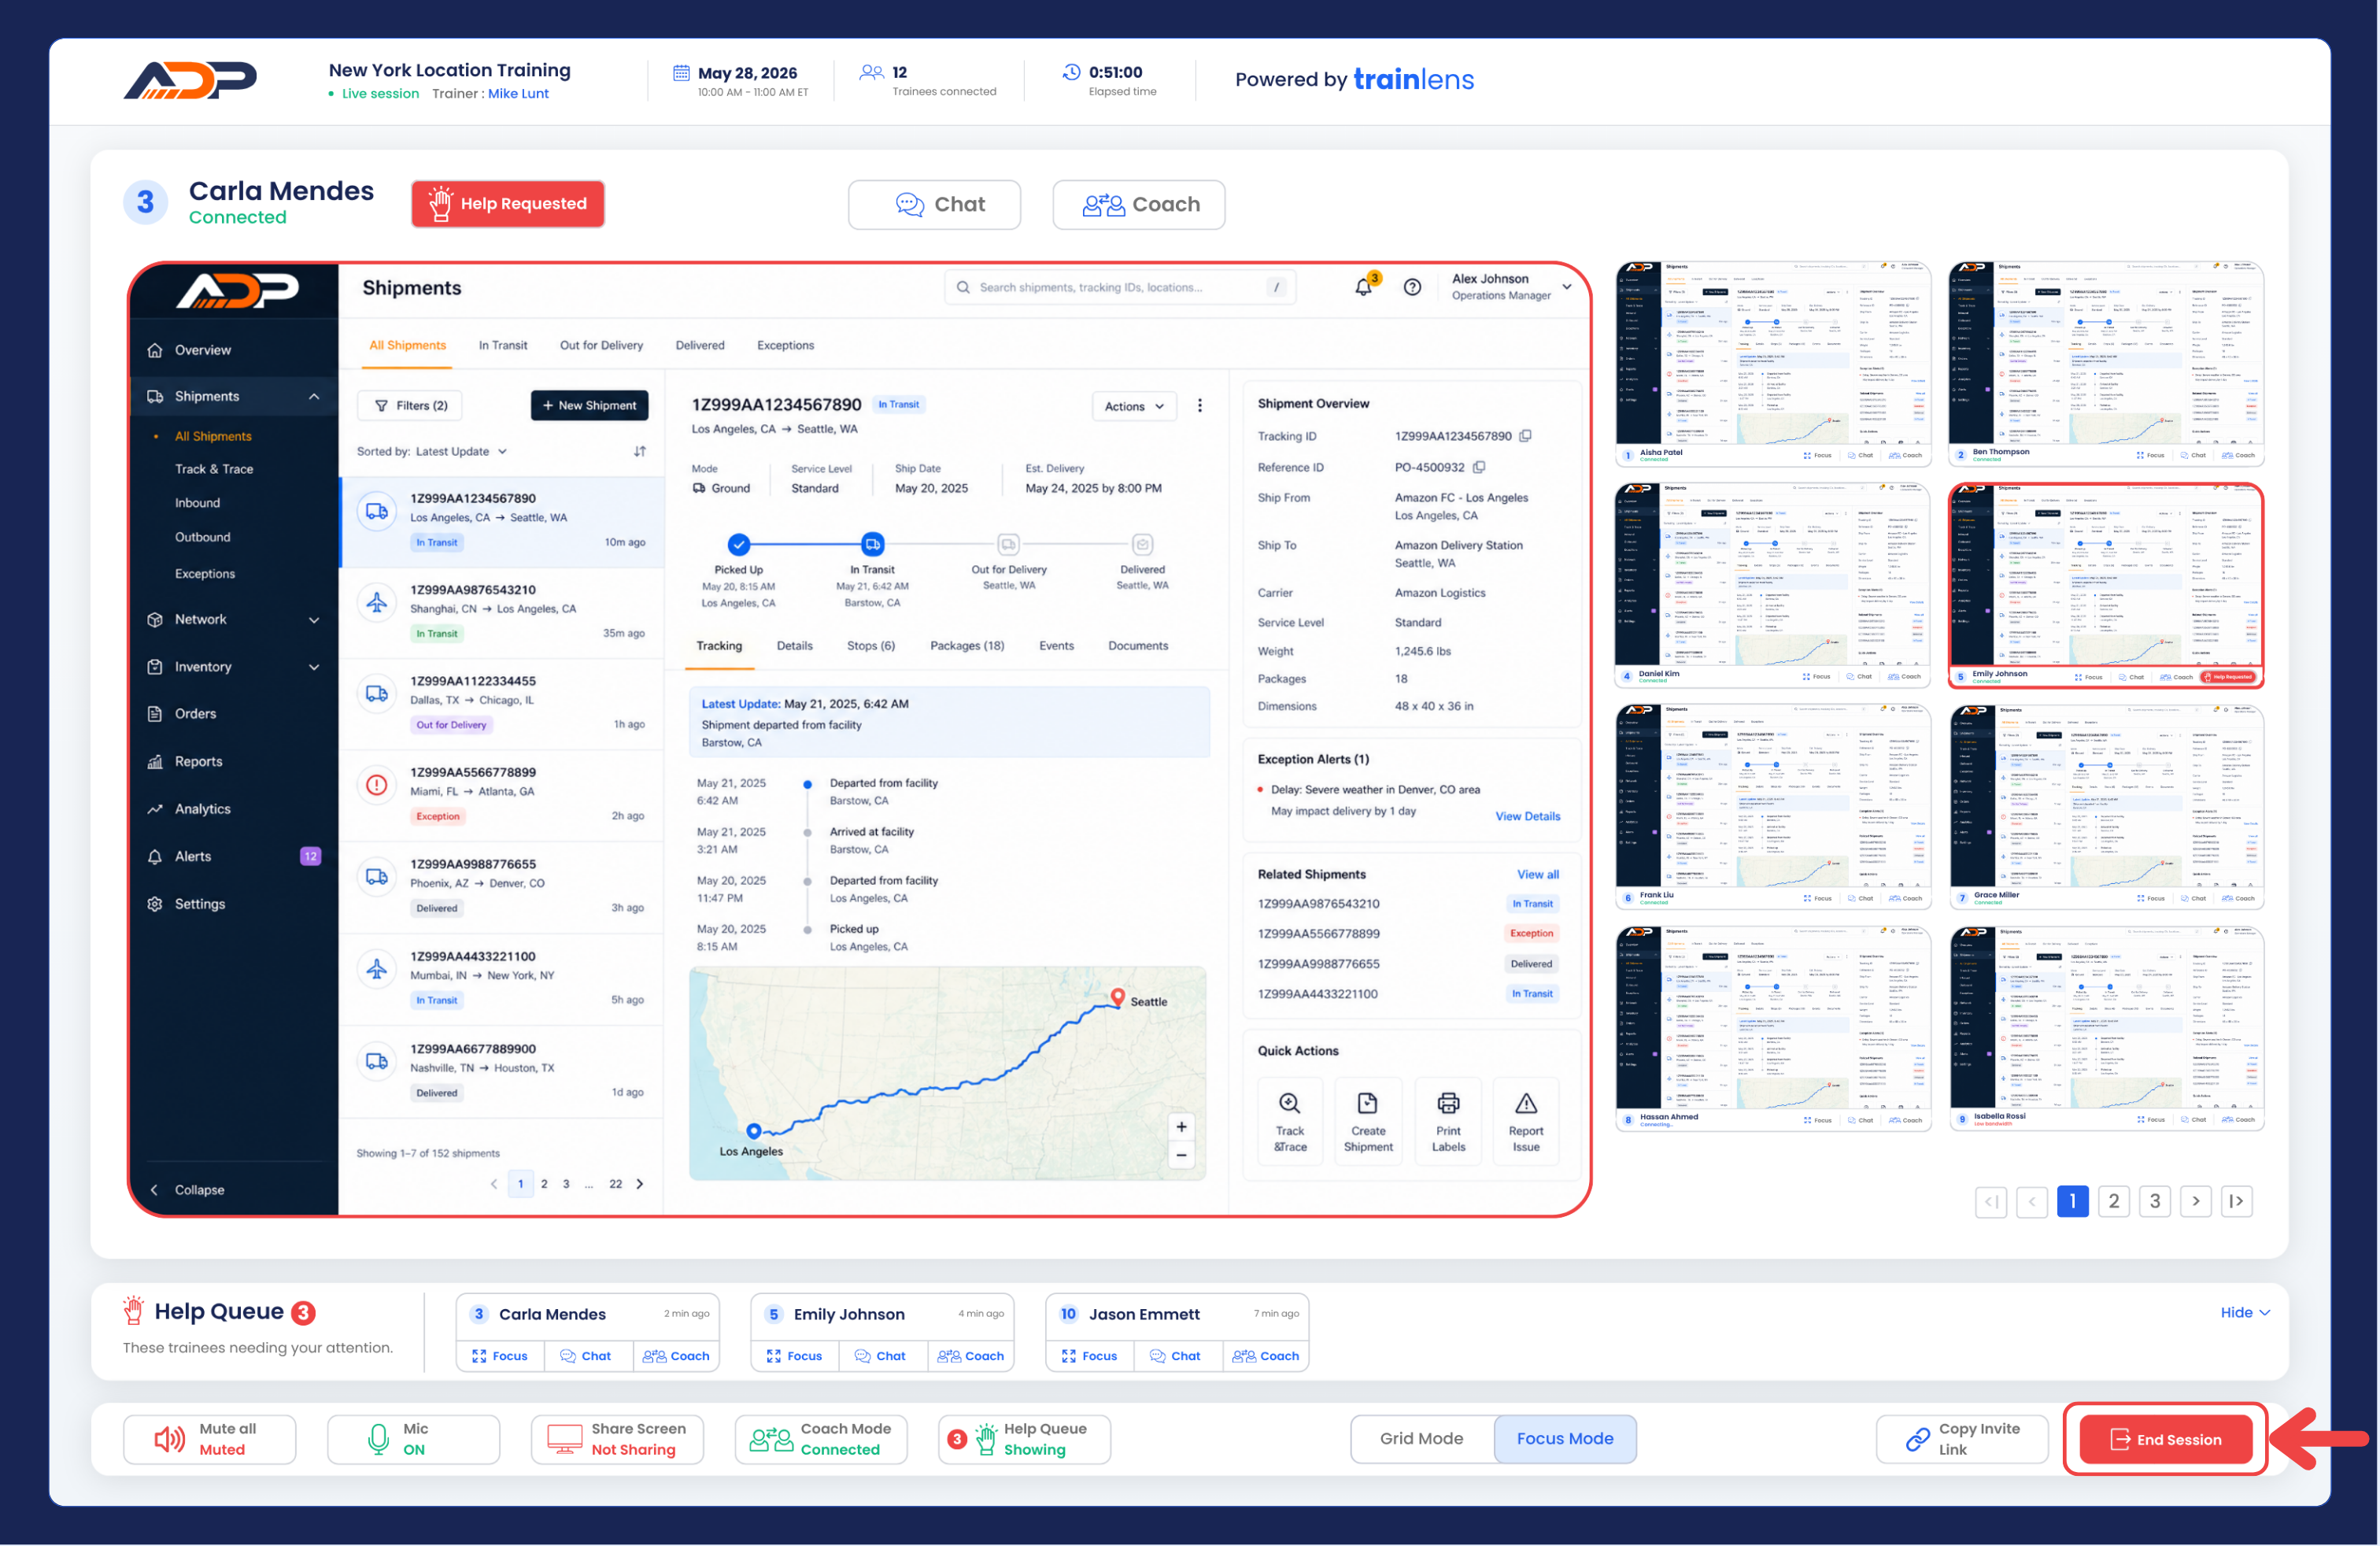2380x1546 pixels.
Task: Zoom in on the shipment map
Action: pyautogui.click(x=1181, y=1127)
